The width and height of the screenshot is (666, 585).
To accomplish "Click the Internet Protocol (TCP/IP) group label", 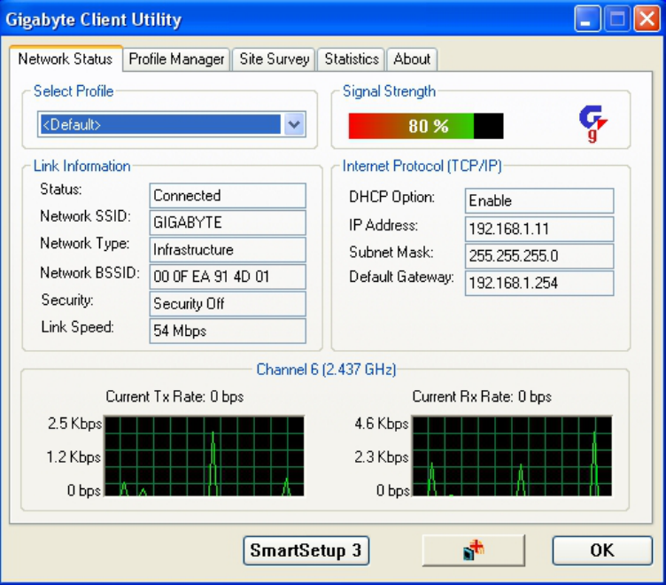I will 422,166.
